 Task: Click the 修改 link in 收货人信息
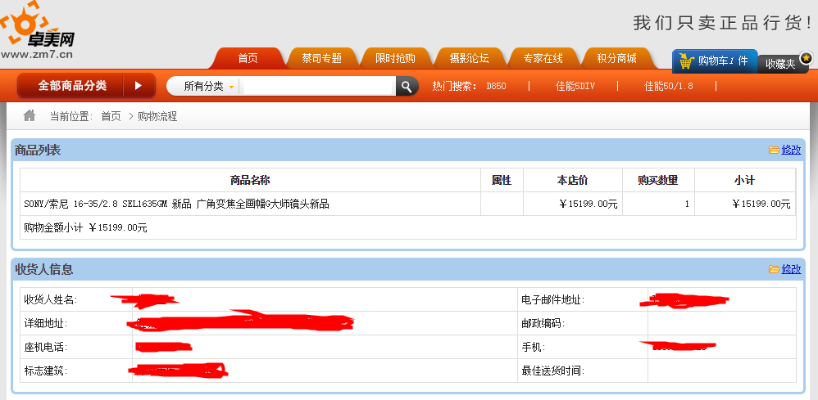click(x=791, y=269)
